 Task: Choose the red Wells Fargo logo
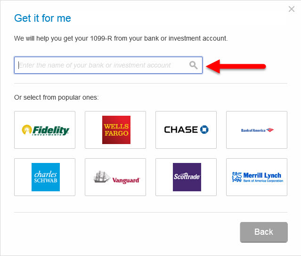tap(116, 130)
